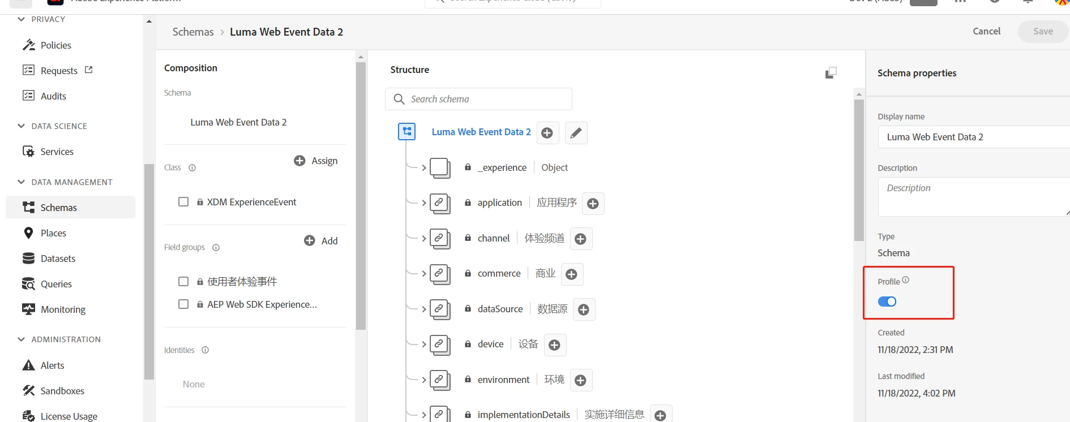1070x422 pixels.
Task: Expand the application node
Action: pyautogui.click(x=423, y=203)
